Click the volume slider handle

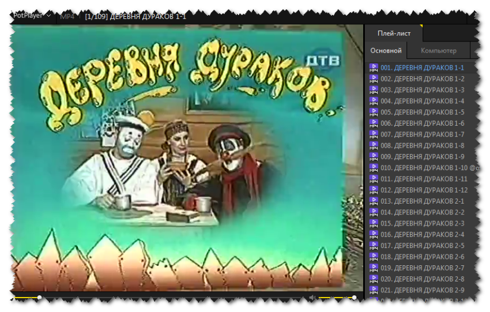pos(354,298)
